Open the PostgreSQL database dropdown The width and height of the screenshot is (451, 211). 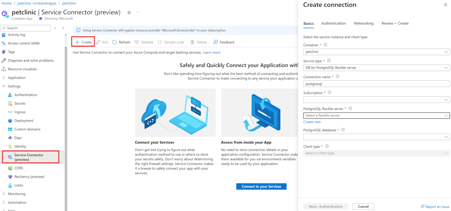[377, 137]
